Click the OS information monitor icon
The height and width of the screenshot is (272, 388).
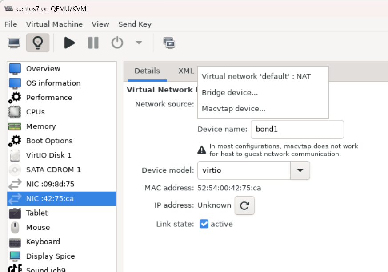(15, 83)
